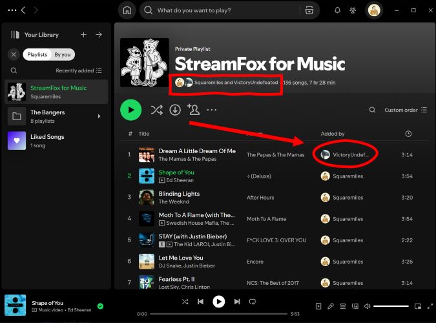Image resolution: width=436 pixels, height=323 pixels.
Task: Search within the playlist
Action: click(372, 110)
